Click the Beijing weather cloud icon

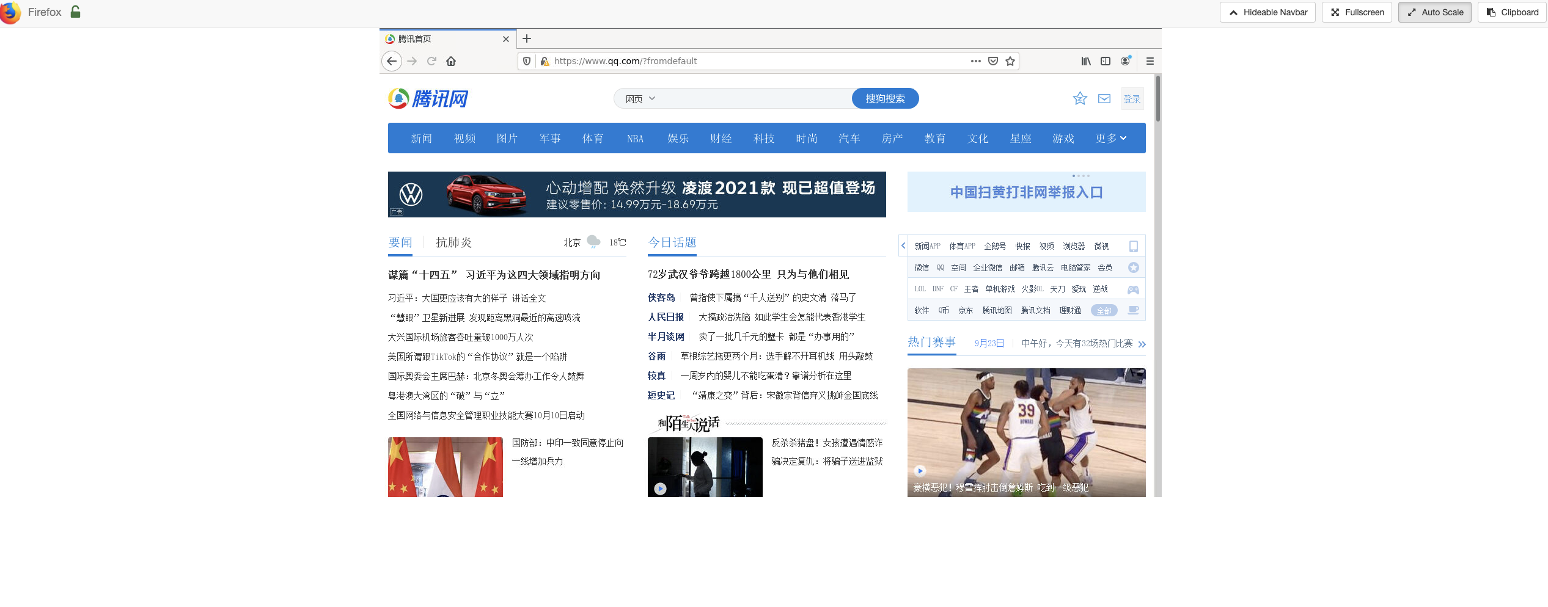[593, 242]
